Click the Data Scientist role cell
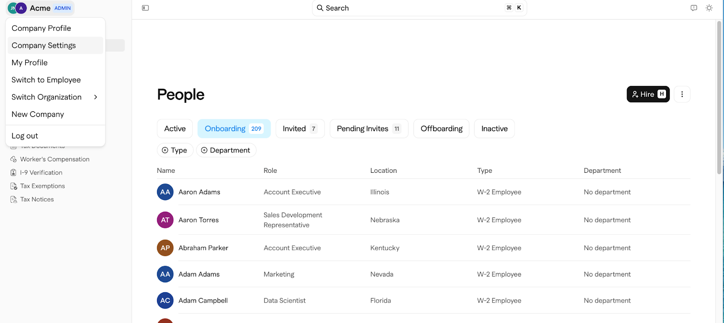The image size is (724, 323). pos(285,300)
